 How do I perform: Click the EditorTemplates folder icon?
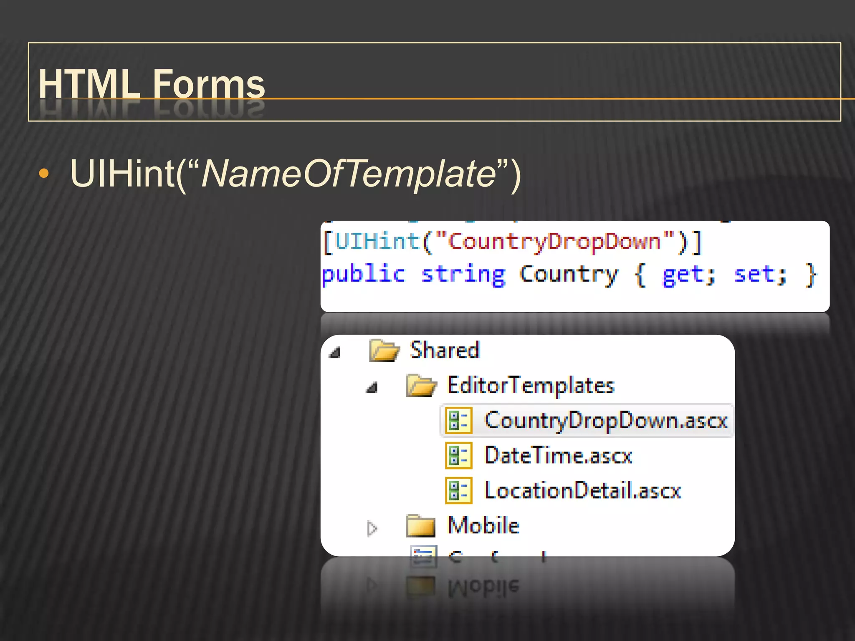pos(421,385)
